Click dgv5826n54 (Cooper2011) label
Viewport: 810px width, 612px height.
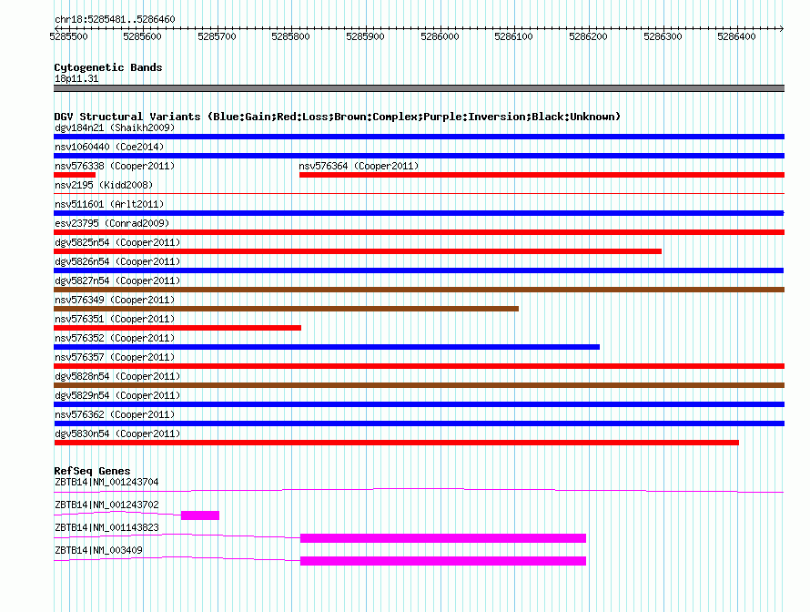(117, 261)
